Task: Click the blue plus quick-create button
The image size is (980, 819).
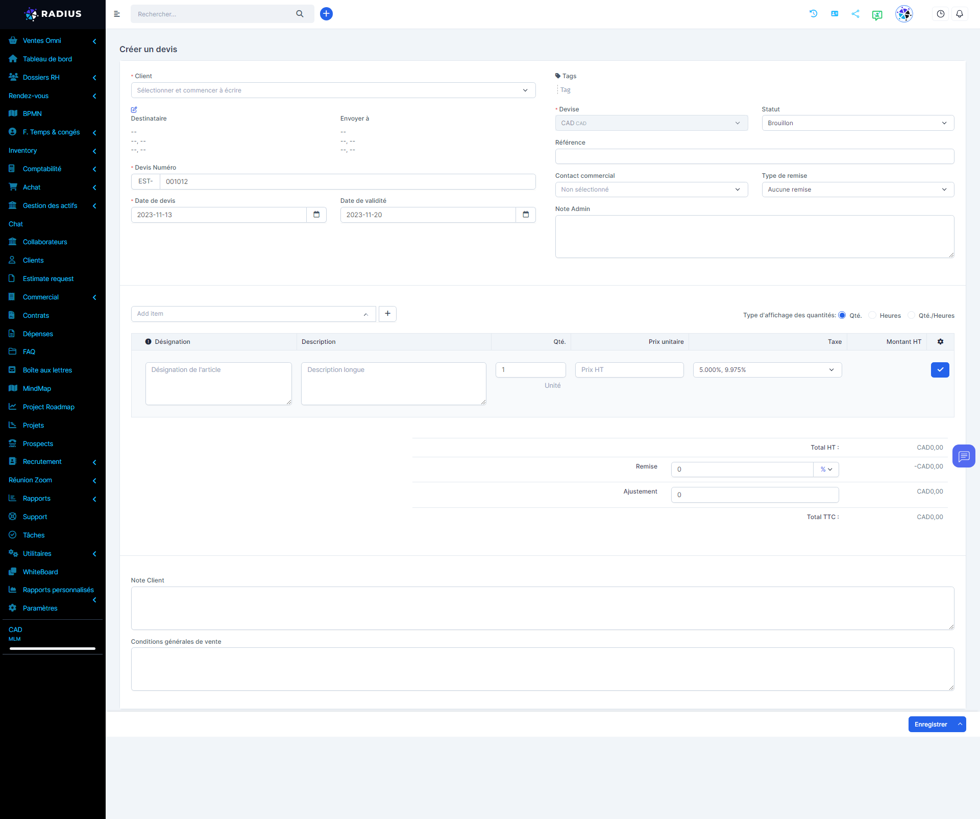Action: [326, 14]
